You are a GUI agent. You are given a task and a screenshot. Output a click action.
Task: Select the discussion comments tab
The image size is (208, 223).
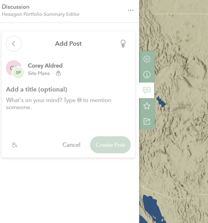point(147,90)
